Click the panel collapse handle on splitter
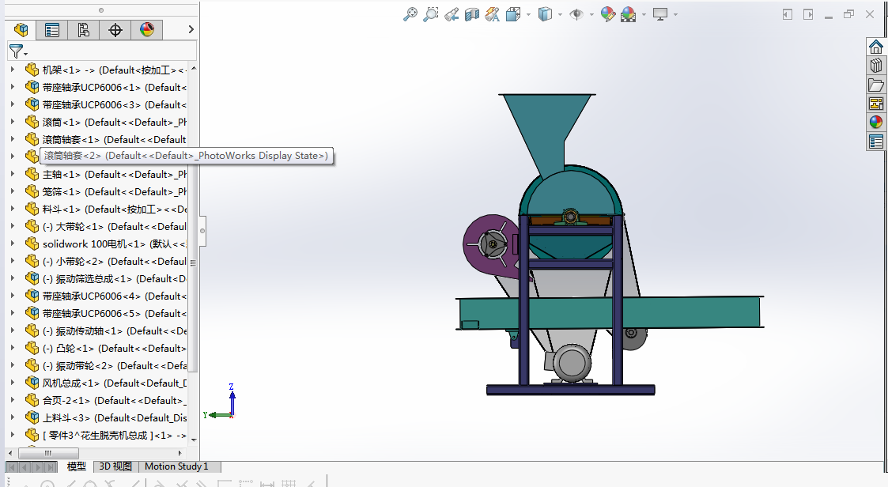 pos(202,231)
